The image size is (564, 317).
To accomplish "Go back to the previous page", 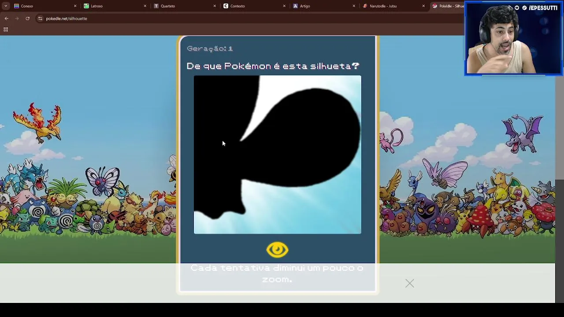I will [6, 18].
